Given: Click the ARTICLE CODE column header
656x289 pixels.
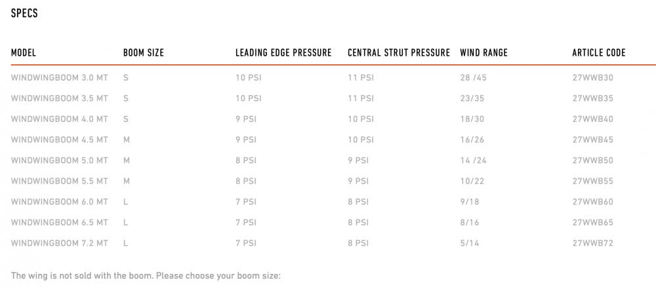Looking at the screenshot, I should (x=599, y=52).
